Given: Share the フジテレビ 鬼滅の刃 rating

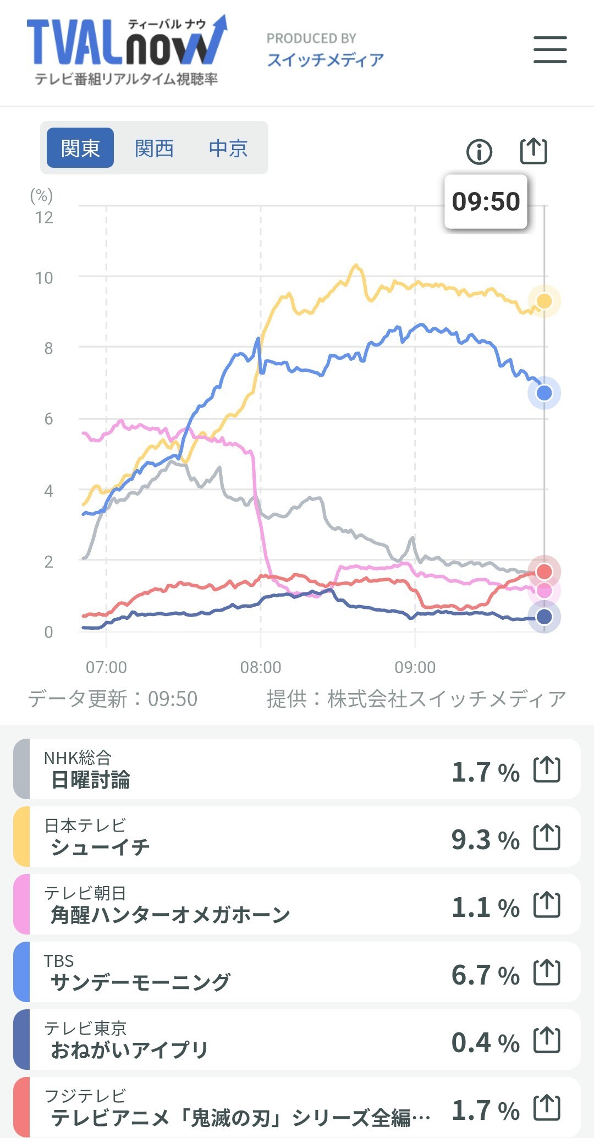Looking at the screenshot, I should click(x=547, y=1108).
